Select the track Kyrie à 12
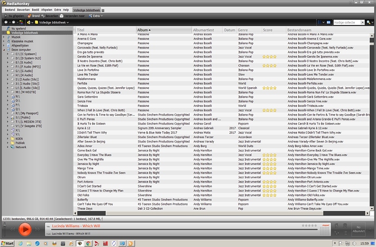The image size is (376, 247). pos(84,128)
